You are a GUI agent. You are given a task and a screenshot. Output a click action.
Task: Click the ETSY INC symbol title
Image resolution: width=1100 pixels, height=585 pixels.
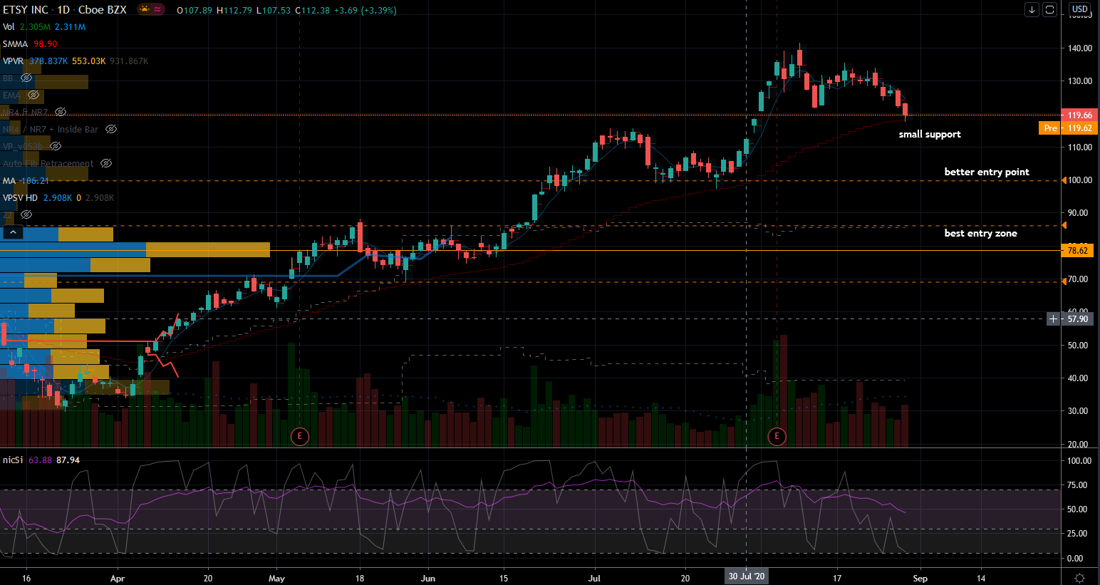click(26, 10)
